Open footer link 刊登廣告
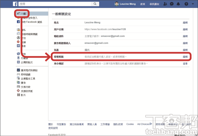Viewport: 198px width, 136px height. click(x=61, y=124)
